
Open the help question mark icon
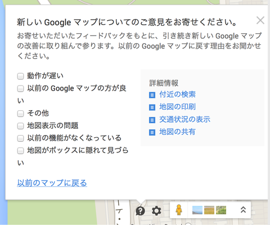(x=140, y=211)
